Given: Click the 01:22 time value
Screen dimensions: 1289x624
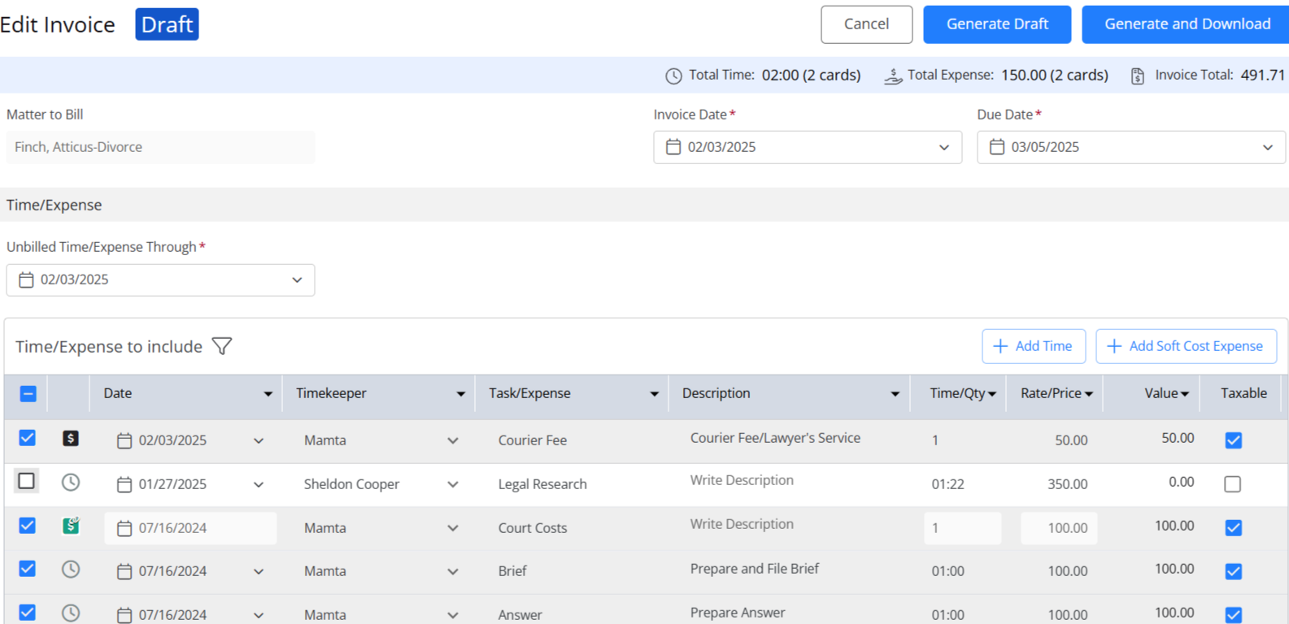Looking at the screenshot, I should pos(948,484).
